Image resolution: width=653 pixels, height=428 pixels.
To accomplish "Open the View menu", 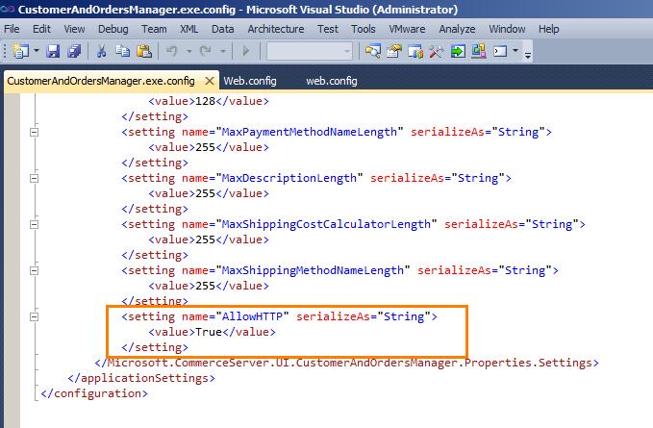I will [x=74, y=29].
